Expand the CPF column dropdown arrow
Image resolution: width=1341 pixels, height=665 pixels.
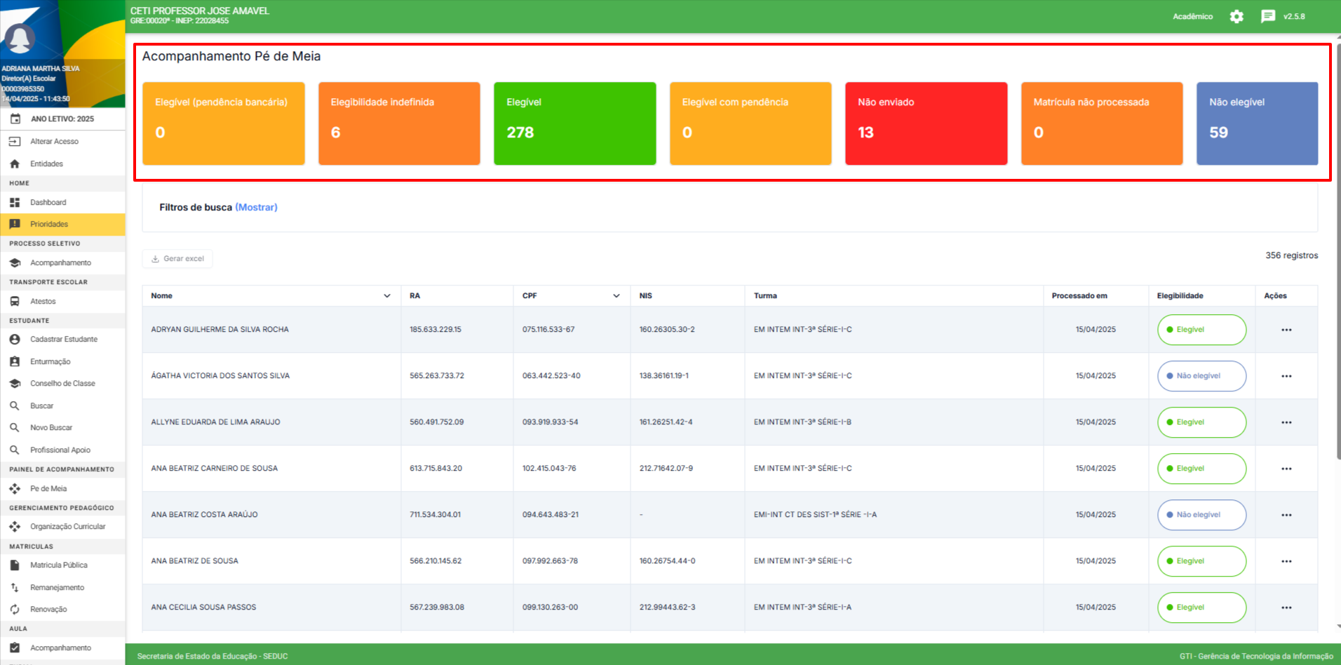616,296
